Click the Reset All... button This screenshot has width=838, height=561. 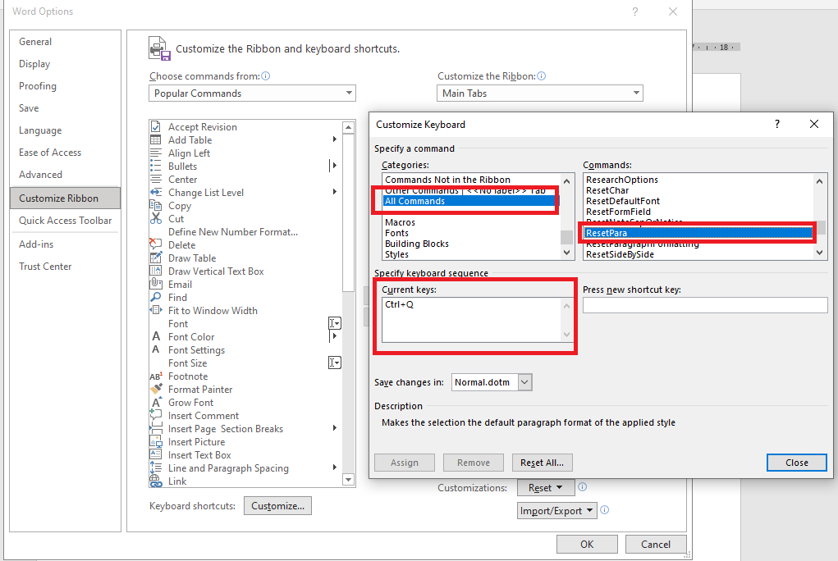[543, 463]
